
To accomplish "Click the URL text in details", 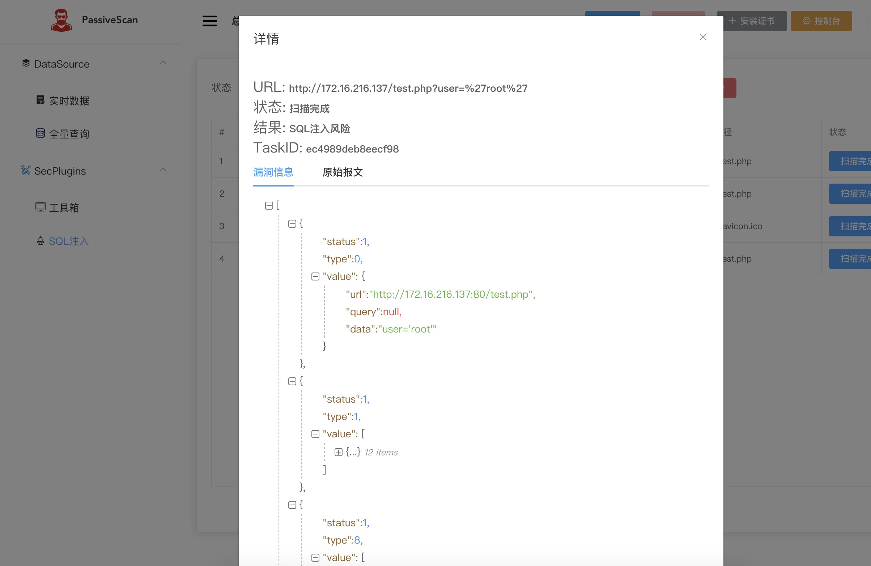I will coord(408,88).
